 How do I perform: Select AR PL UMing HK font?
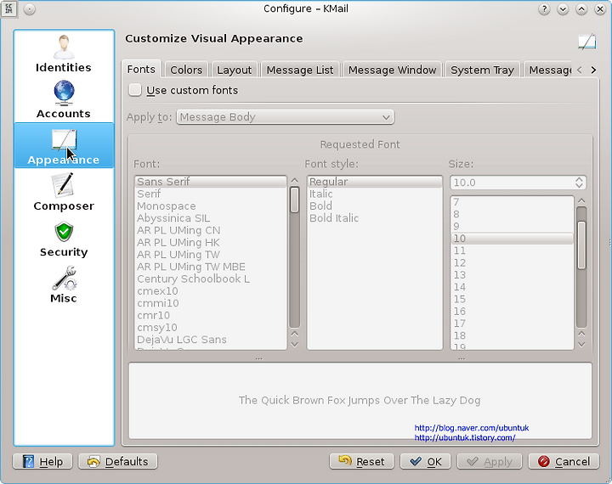[x=211, y=242]
